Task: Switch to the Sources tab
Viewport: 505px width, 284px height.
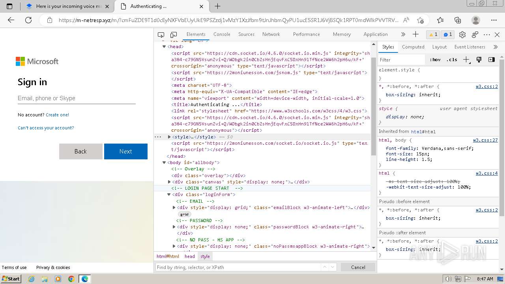Action: pyautogui.click(x=246, y=34)
